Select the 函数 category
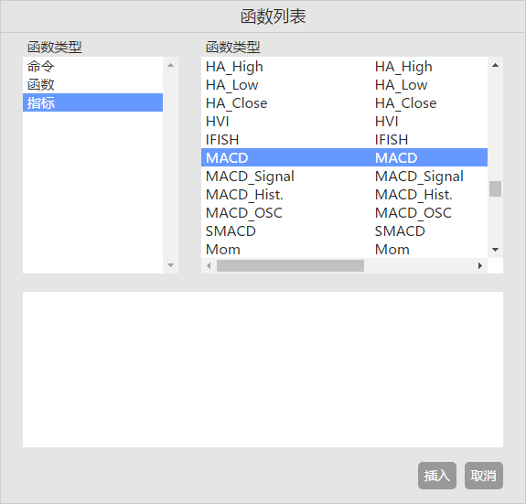Image resolution: width=526 pixels, height=504 pixels. (92, 84)
